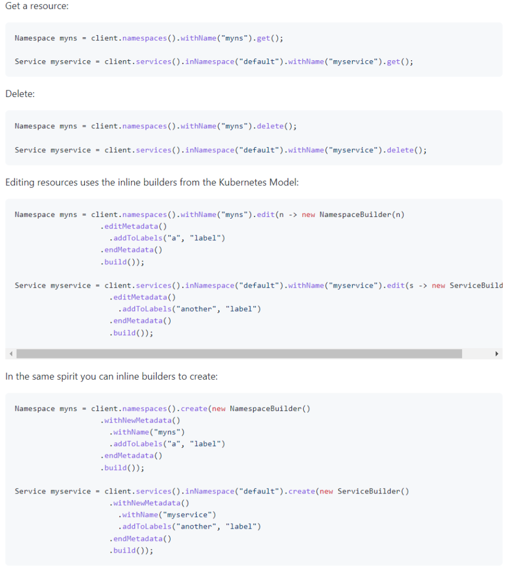The image size is (509, 571).
Task: Click the horizontal scrollbar right arrow
Action: tap(497, 354)
